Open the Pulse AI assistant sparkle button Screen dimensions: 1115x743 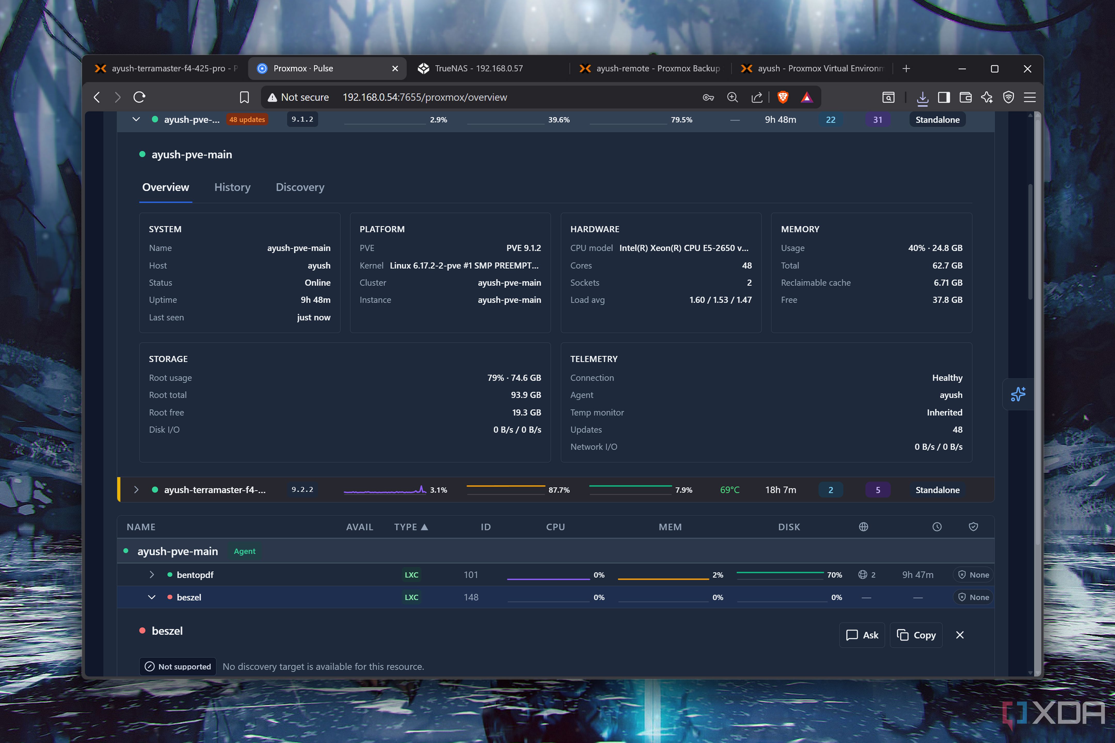tap(1018, 394)
